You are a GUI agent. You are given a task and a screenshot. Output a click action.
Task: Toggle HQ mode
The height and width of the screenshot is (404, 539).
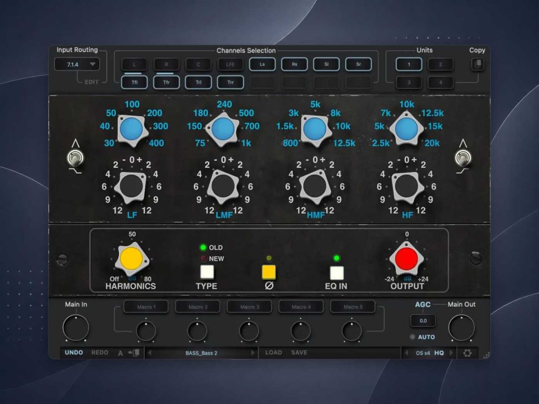tap(439, 353)
